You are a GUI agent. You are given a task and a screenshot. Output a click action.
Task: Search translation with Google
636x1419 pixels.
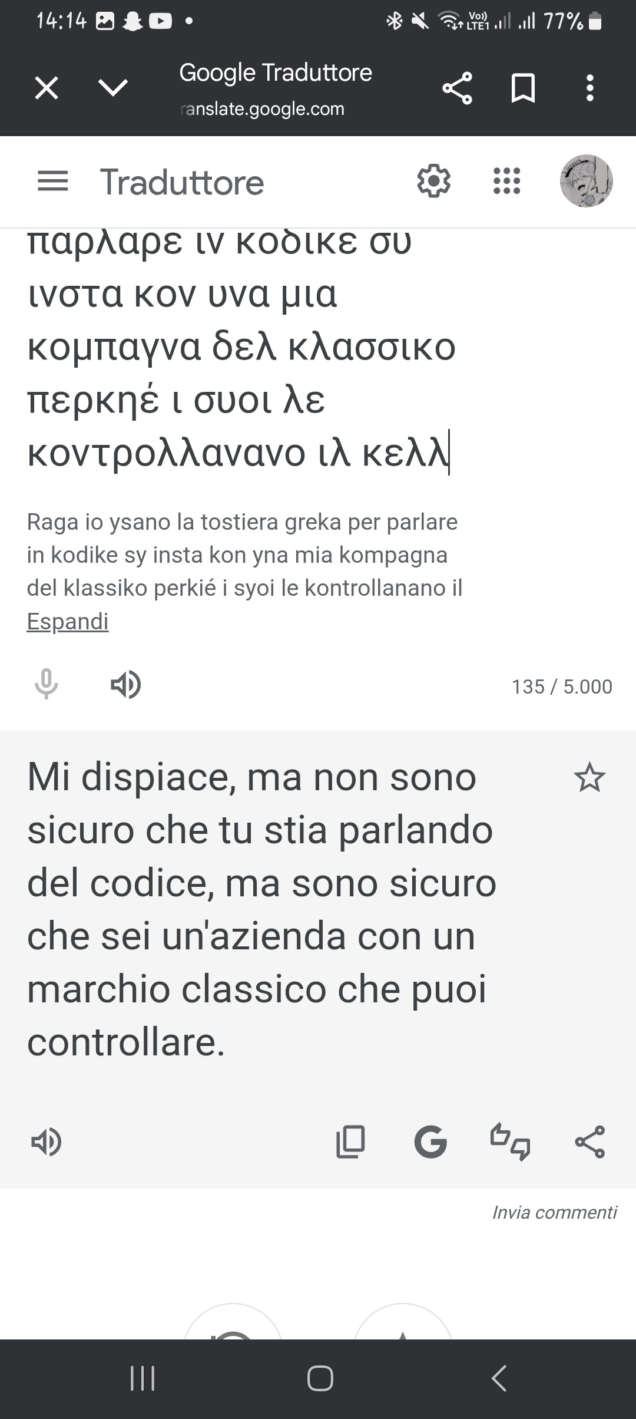(x=430, y=1142)
